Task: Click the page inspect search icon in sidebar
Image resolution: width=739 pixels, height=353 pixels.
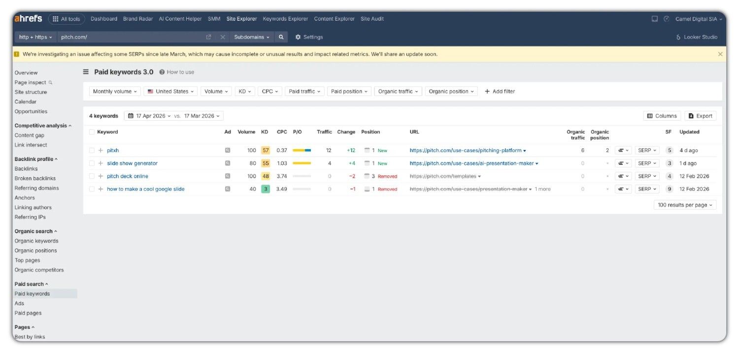Action: [x=50, y=82]
